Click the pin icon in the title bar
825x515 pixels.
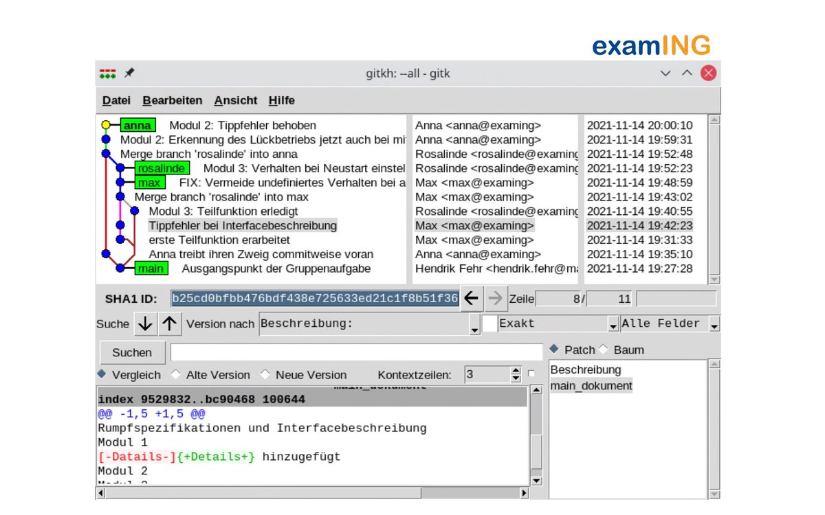click(129, 73)
